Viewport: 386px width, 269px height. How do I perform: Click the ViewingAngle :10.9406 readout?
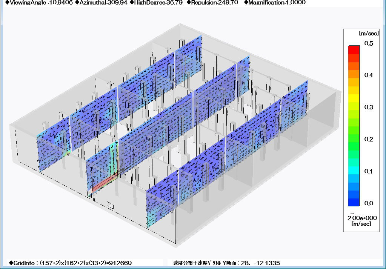tap(39, 3)
